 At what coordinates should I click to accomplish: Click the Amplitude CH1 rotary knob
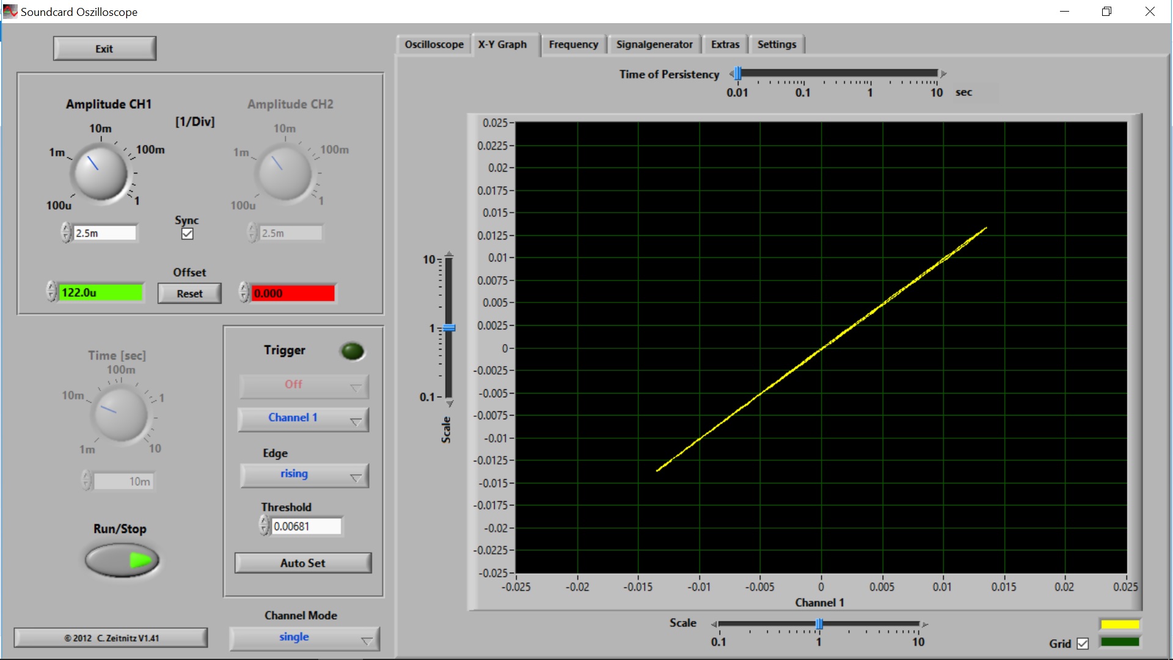pyautogui.click(x=101, y=173)
